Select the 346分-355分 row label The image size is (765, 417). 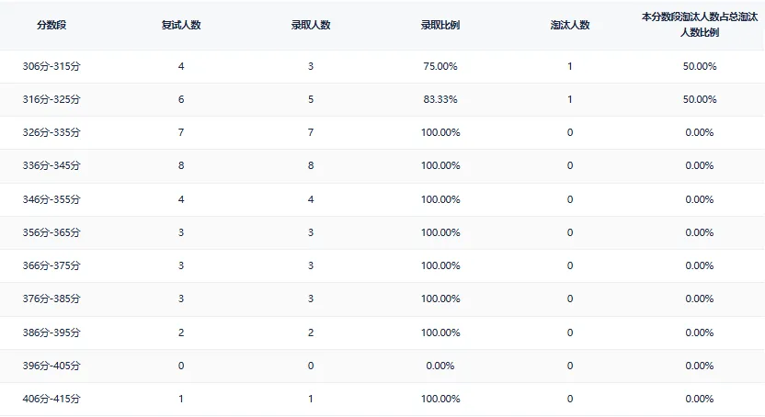(51, 199)
